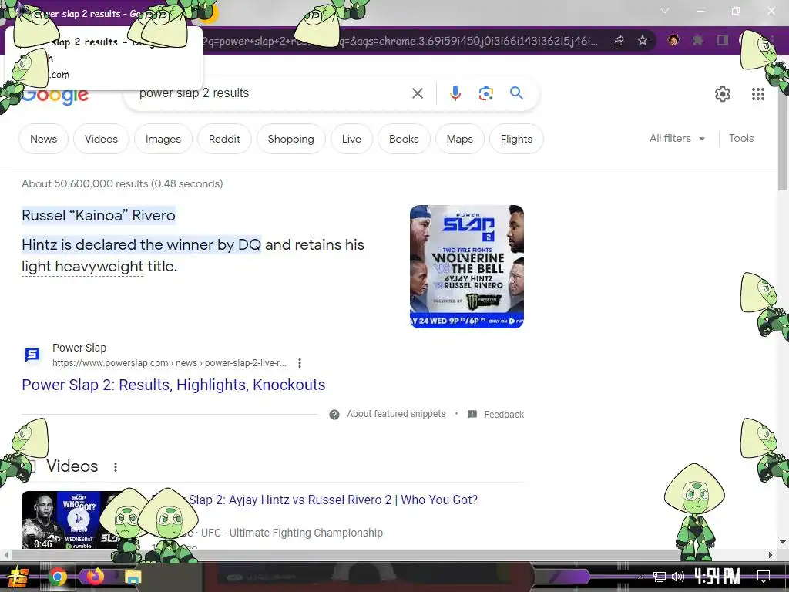The width and height of the screenshot is (789, 592).
Task: Select the News filter chip
Action: pyautogui.click(x=43, y=139)
